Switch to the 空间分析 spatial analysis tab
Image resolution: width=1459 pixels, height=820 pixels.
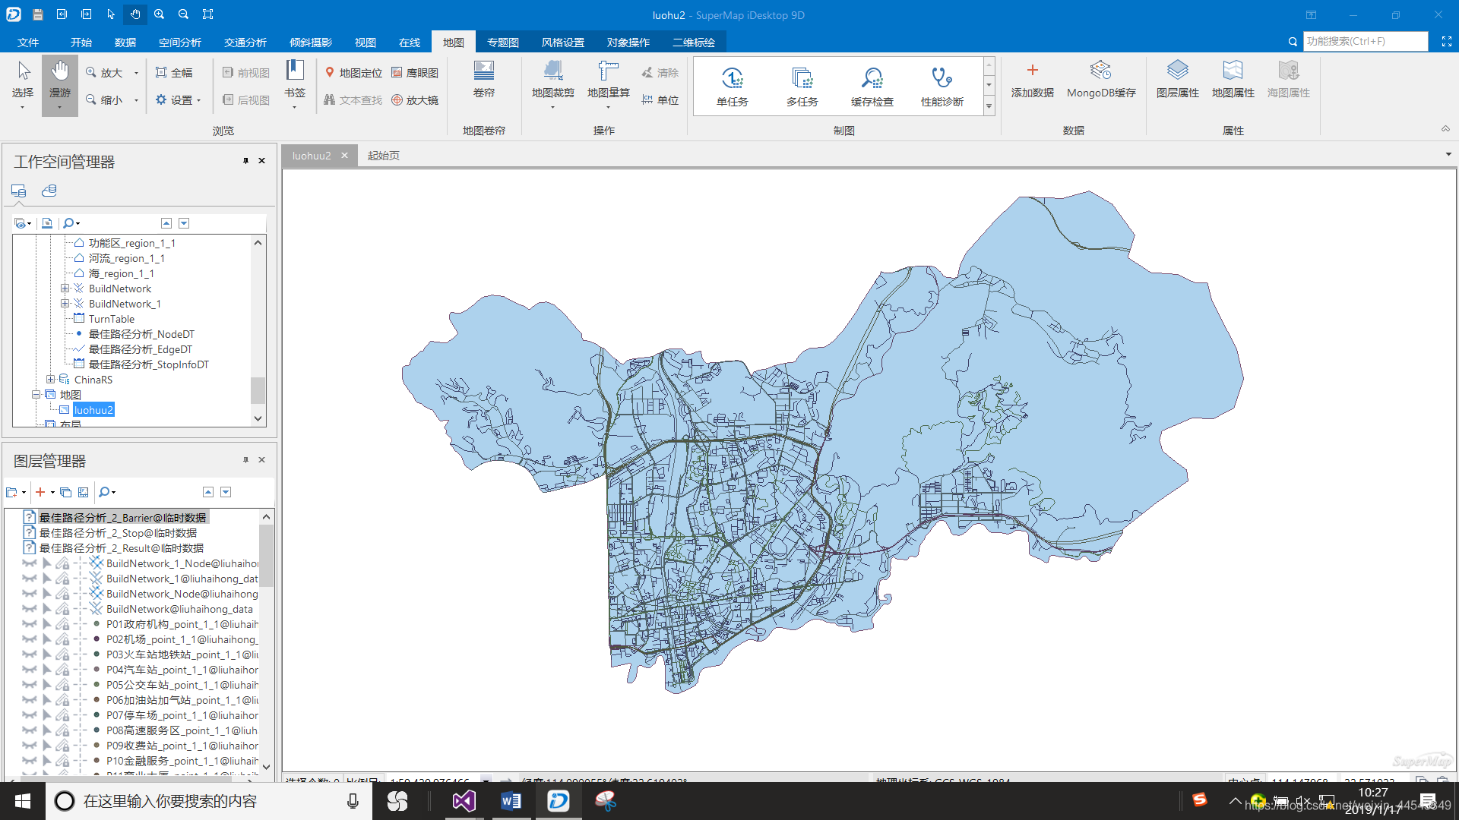pos(180,43)
